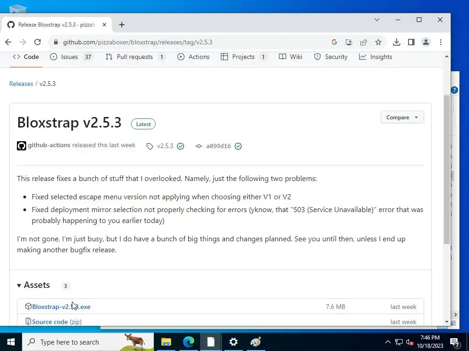Open the Issues tab
The image size is (469, 351).
pyautogui.click(x=71, y=57)
